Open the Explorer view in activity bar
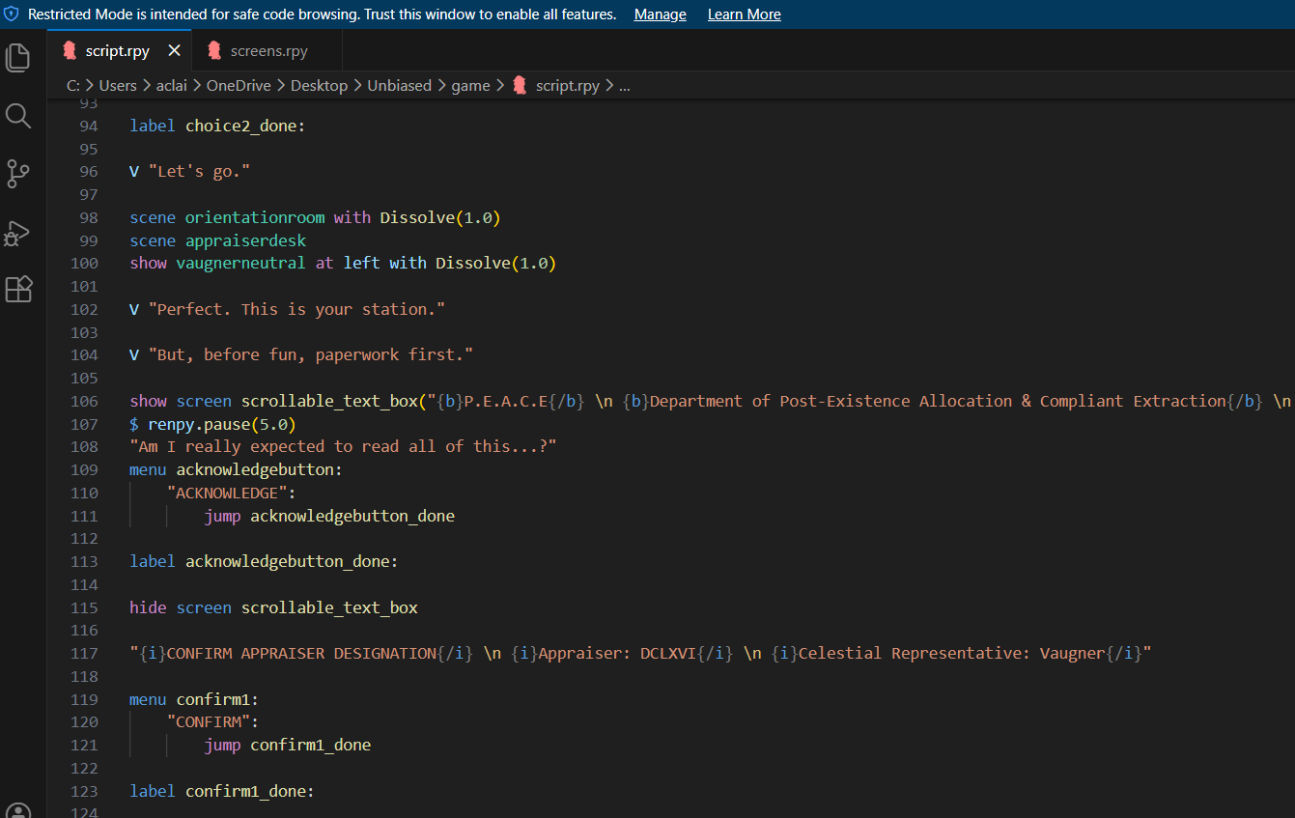 tap(18, 58)
